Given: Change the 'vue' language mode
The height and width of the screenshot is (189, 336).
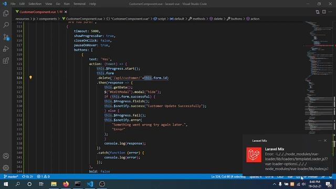Looking at the screenshot, I should (x=290, y=176).
